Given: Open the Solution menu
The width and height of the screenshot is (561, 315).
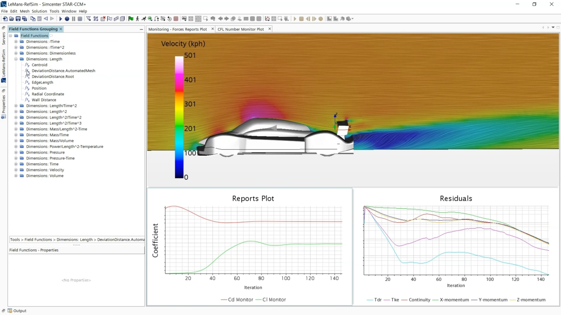Looking at the screenshot, I should tap(39, 11).
